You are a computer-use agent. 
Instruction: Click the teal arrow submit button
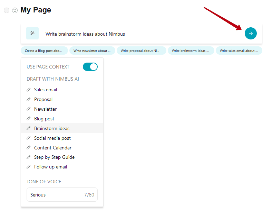(251, 33)
